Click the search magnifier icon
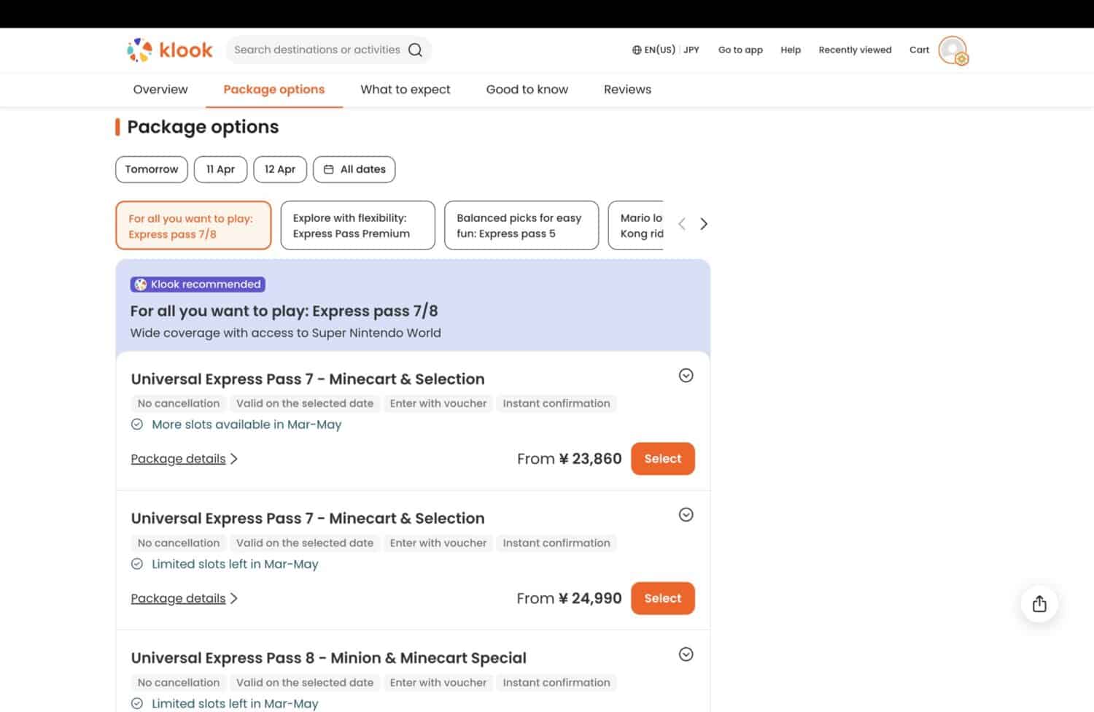Screen dimensions: 1094x712 click(415, 50)
